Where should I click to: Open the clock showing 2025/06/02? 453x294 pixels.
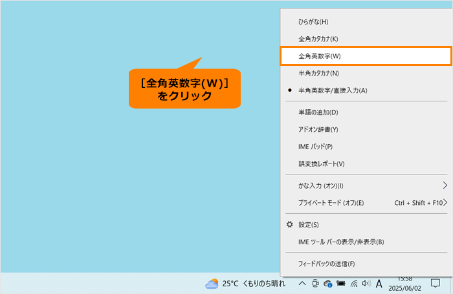click(x=404, y=284)
